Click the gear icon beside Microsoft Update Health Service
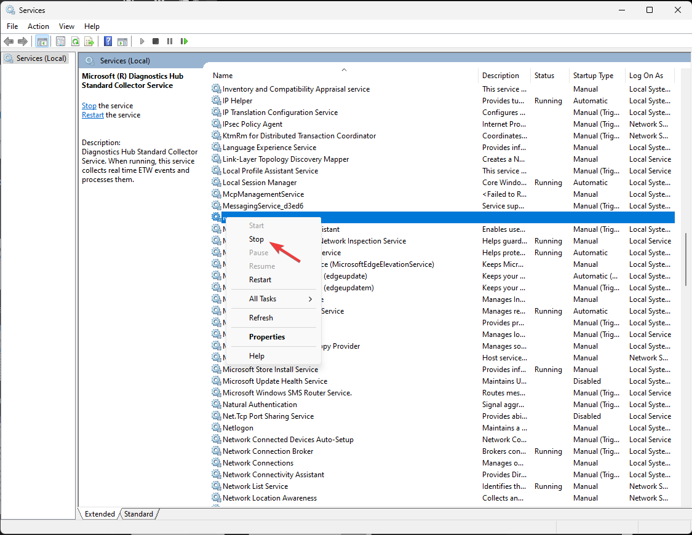 point(217,381)
